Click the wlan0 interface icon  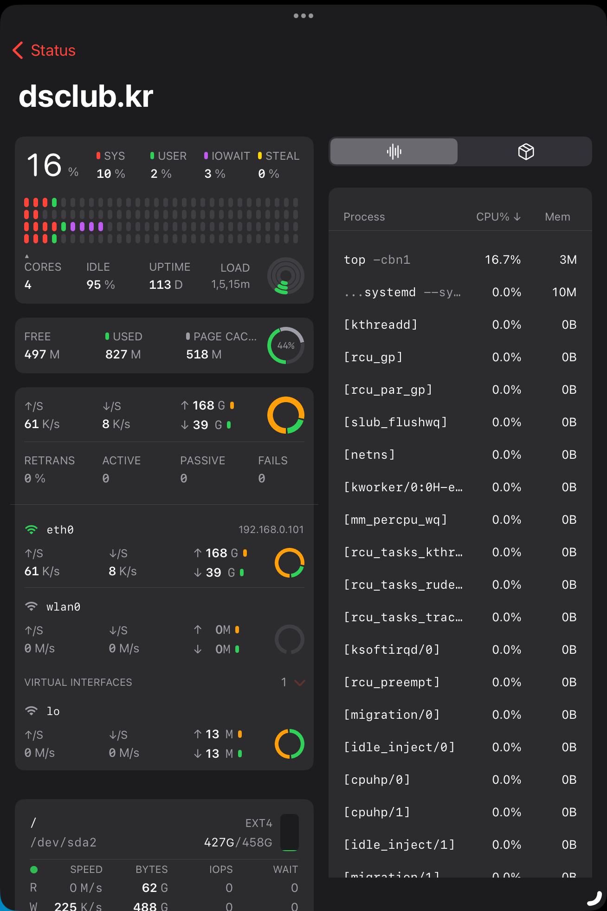tap(31, 607)
